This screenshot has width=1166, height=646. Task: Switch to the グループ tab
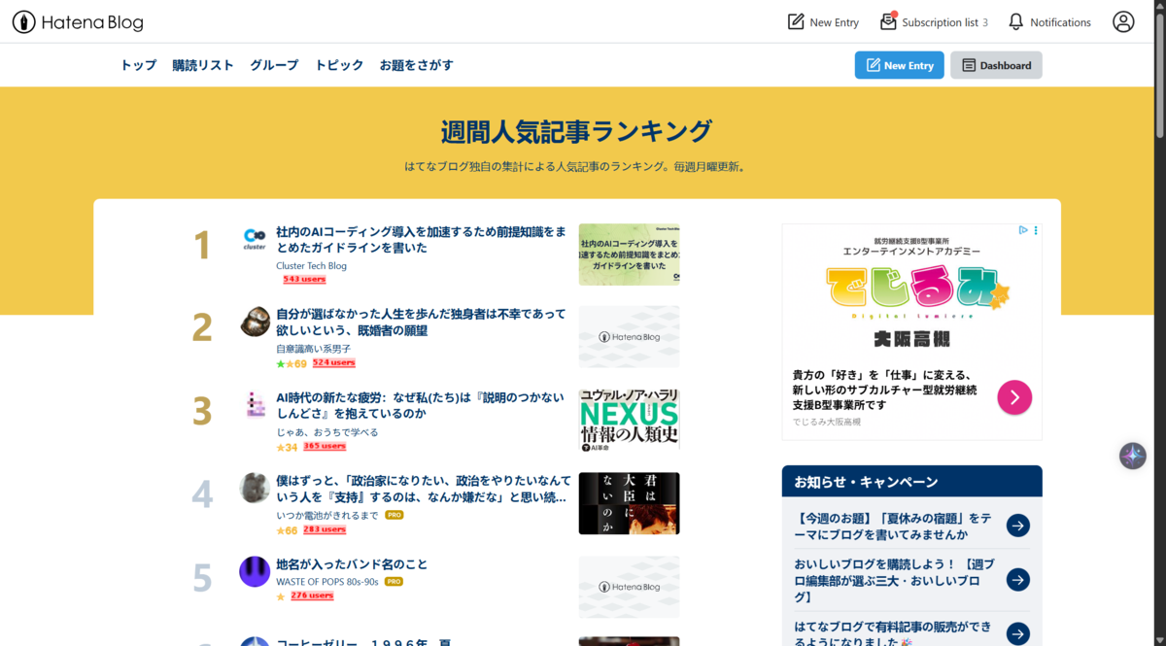tap(274, 65)
